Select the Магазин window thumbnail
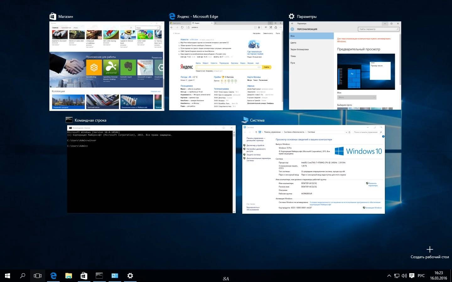452x282 pixels. point(107,66)
